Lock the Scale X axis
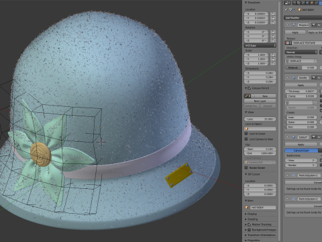Viewport: 322px width, 242px height. pyautogui.click(x=273, y=55)
